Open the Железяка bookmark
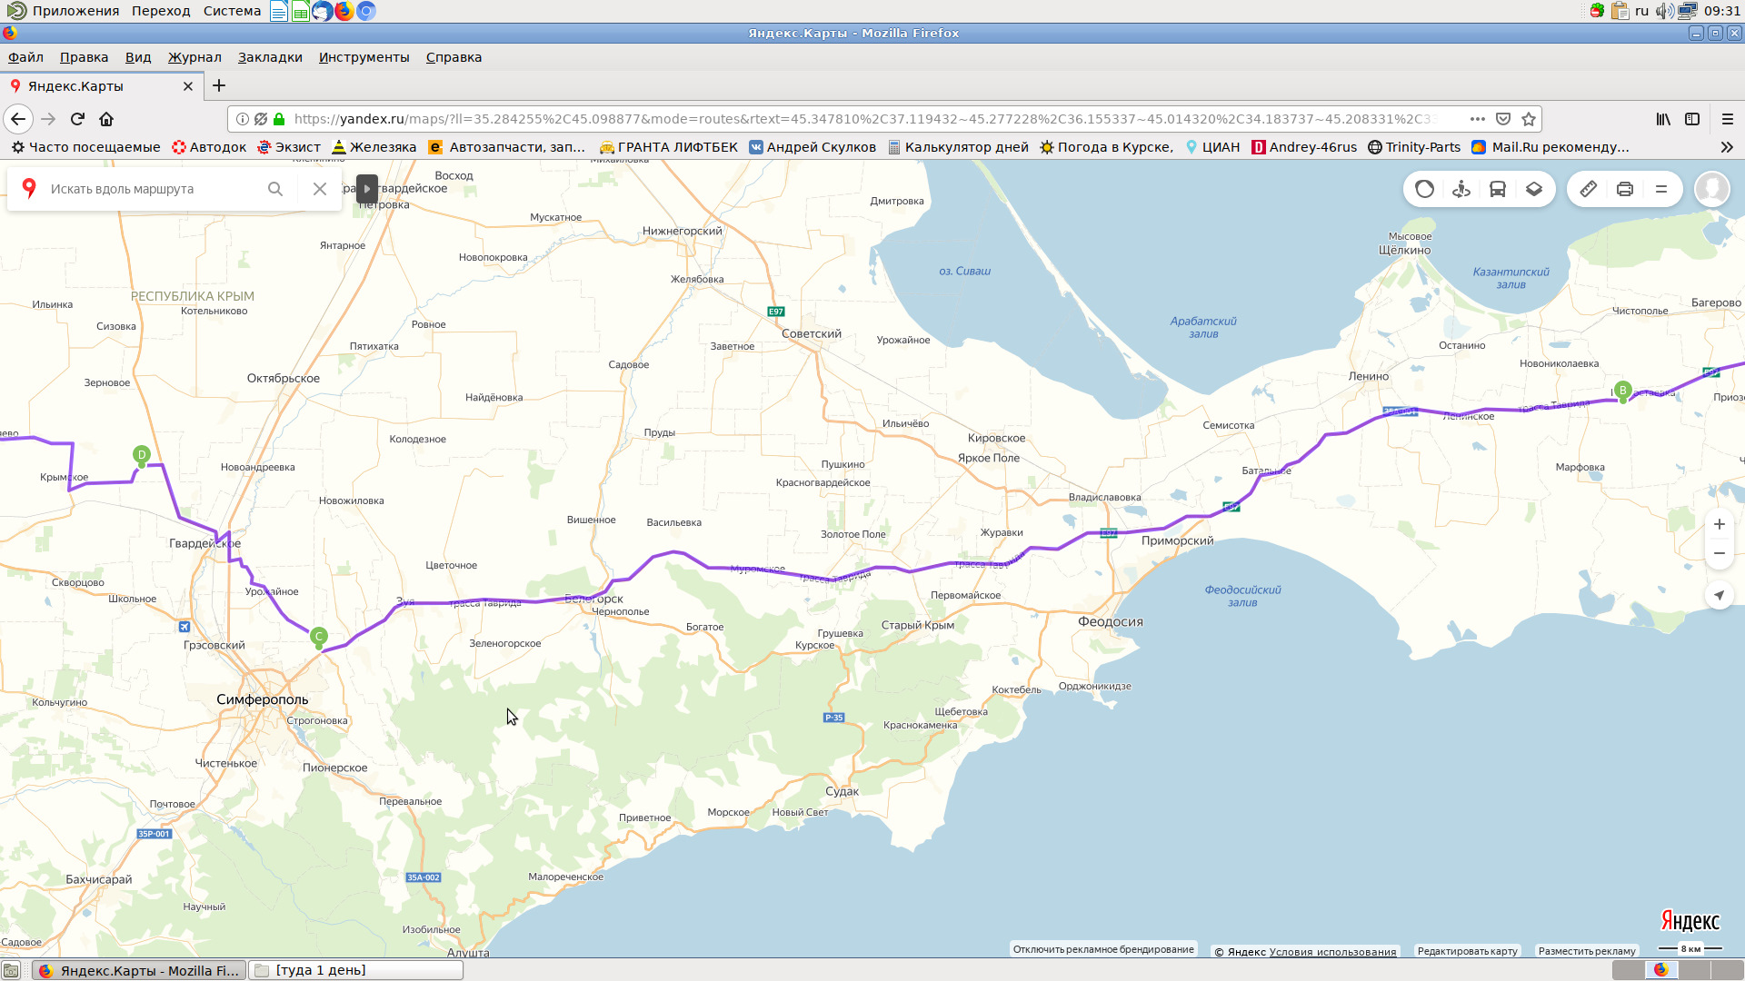 click(374, 147)
